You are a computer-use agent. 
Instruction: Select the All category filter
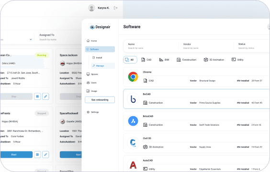click(x=130, y=60)
